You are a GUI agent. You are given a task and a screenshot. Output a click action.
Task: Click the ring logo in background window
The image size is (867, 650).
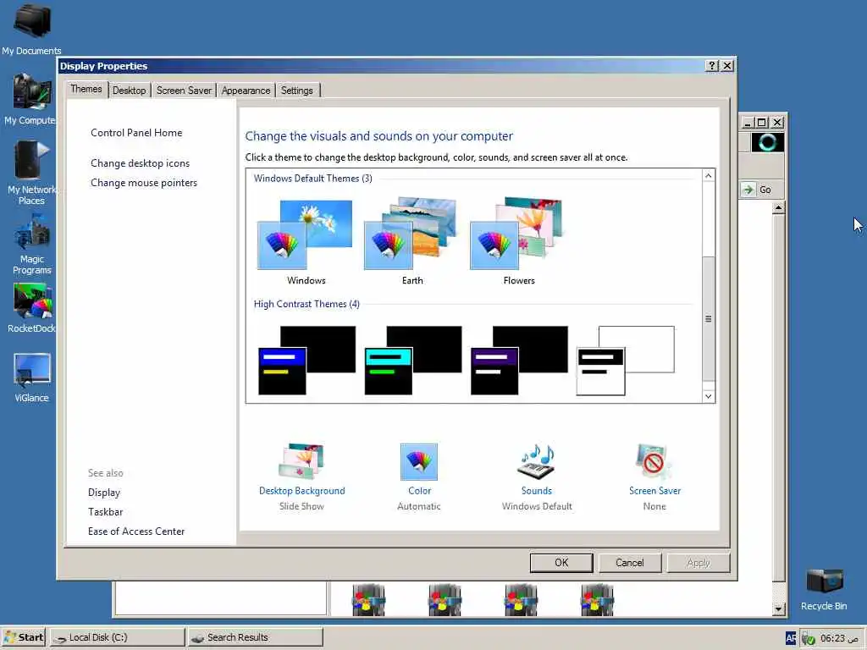coord(767,142)
